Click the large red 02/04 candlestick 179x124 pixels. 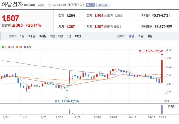pyautogui.click(x=162, y=71)
